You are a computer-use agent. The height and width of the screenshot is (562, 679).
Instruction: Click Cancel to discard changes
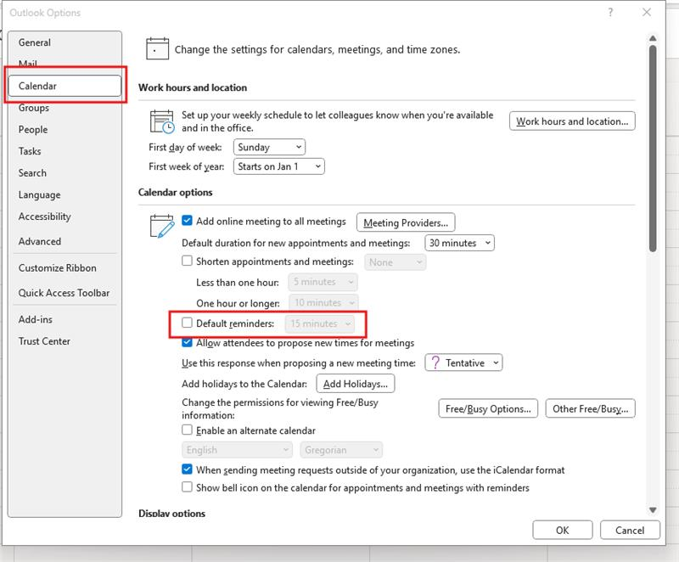click(630, 531)
